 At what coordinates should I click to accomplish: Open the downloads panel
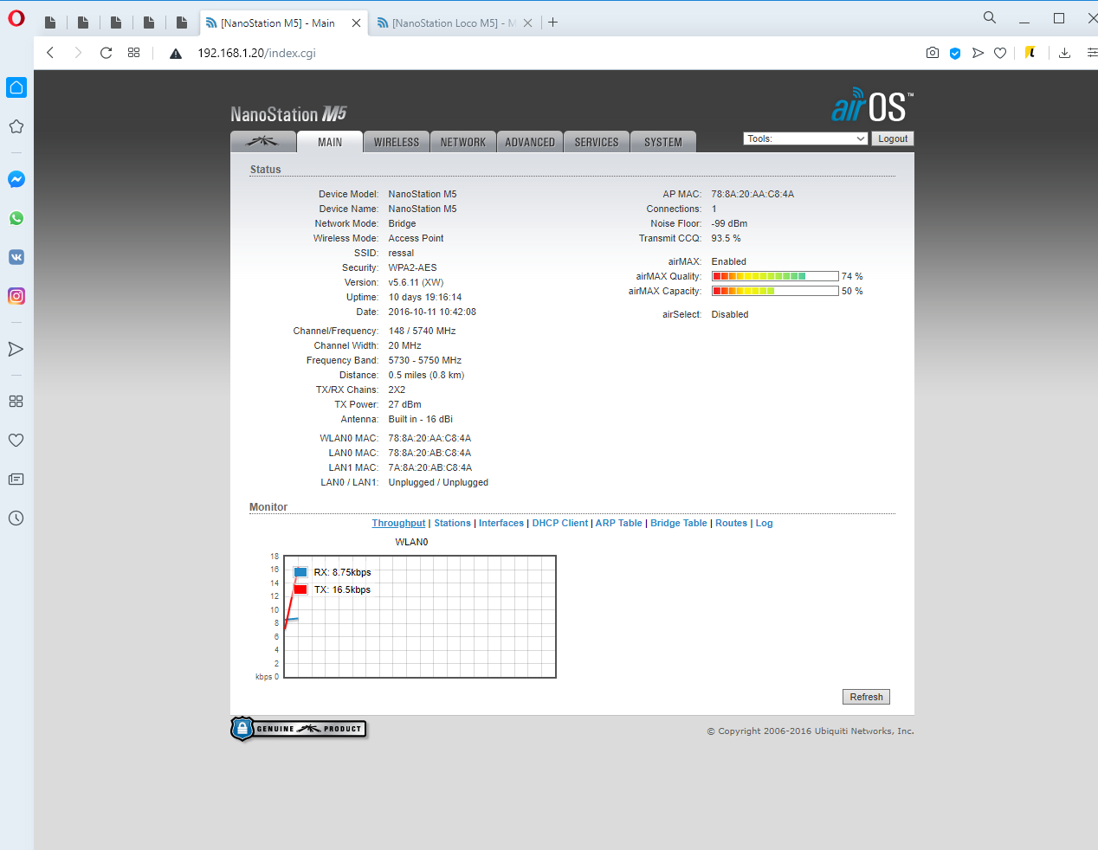1065,53
